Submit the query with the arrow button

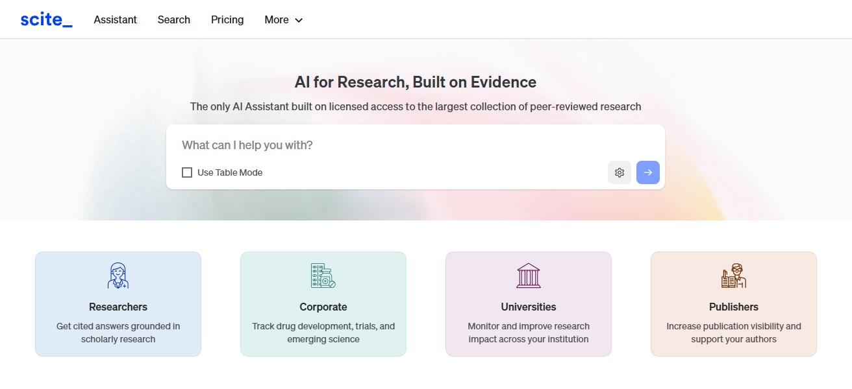point(648,172)
